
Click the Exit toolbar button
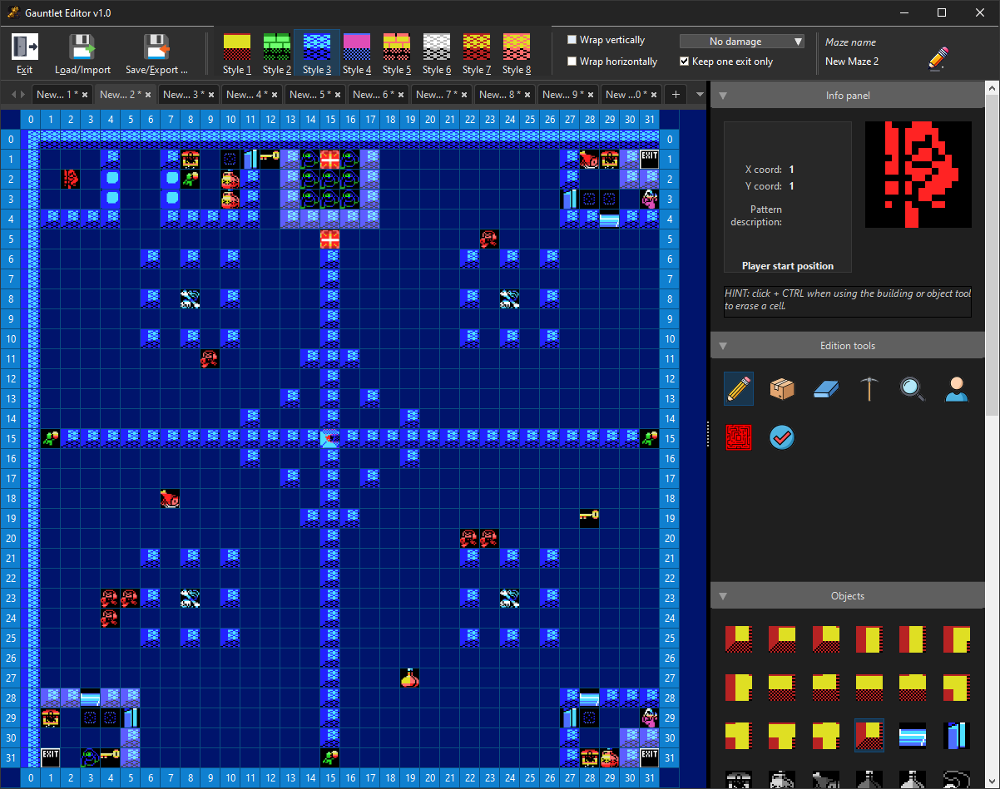pos(25,54)
